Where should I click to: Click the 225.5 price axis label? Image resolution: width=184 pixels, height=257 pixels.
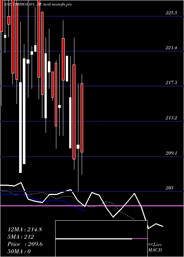pyautogui.click(x=171, y=13)
